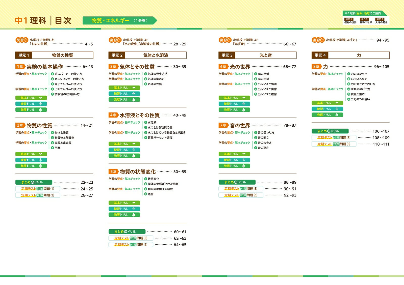Click the chapter title 光の世界
The height and width of the screenshot is (285, 404).
click(240, 67)
